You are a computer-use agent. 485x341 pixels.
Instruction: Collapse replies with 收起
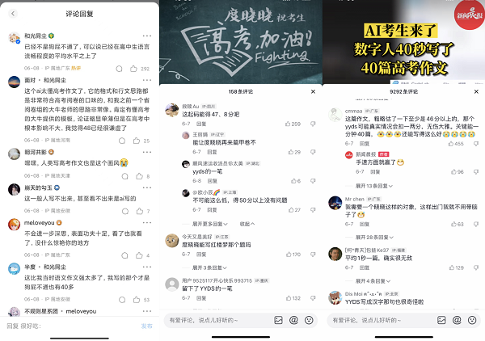click(x=247, y=224)
